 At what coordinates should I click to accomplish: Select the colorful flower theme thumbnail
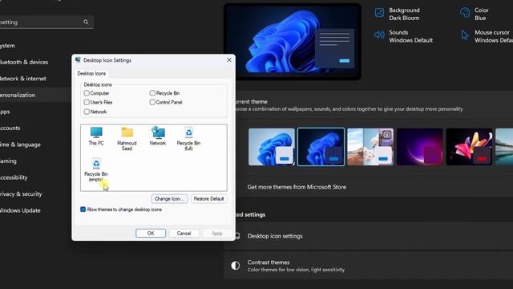[x=469, y=147]
